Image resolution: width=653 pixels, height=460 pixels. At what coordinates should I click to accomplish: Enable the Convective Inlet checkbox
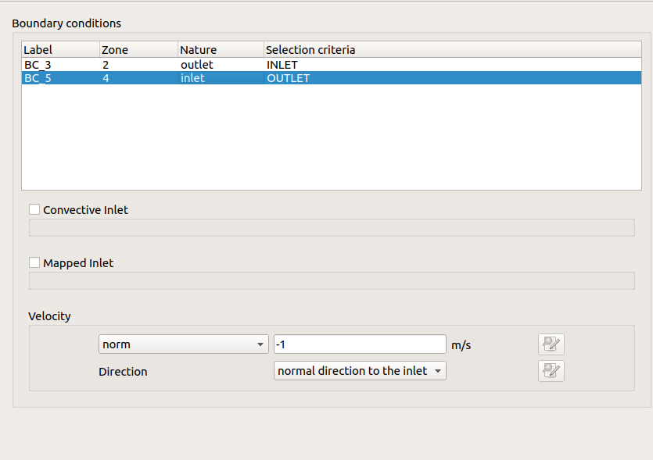(34, 209)
